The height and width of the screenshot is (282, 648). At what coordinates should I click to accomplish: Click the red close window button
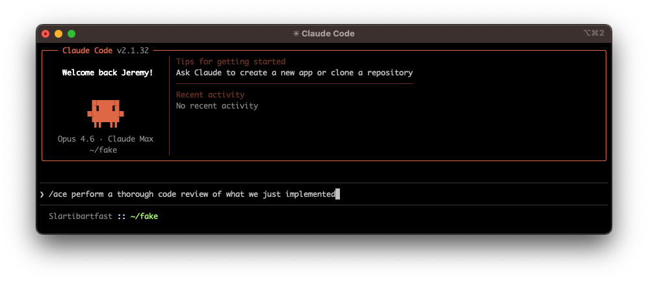point(45,34)
